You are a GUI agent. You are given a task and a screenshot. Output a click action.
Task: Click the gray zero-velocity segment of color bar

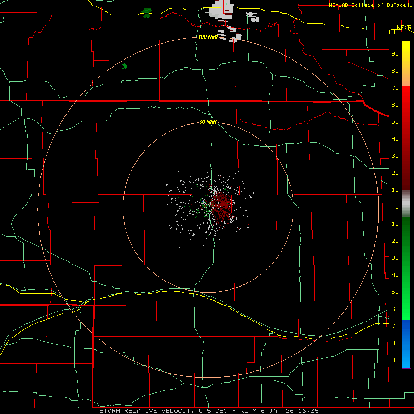(406, 203)
